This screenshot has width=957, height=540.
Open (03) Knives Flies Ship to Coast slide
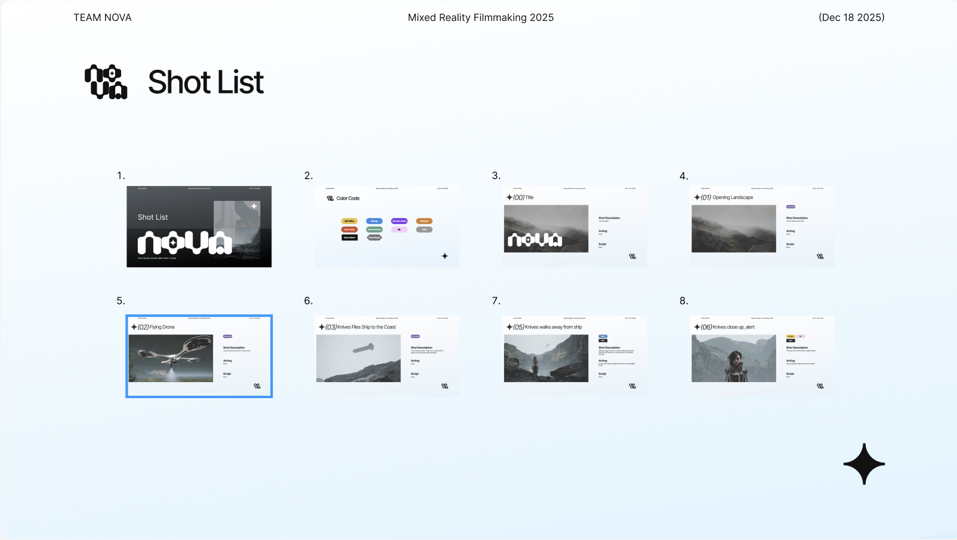387,356
